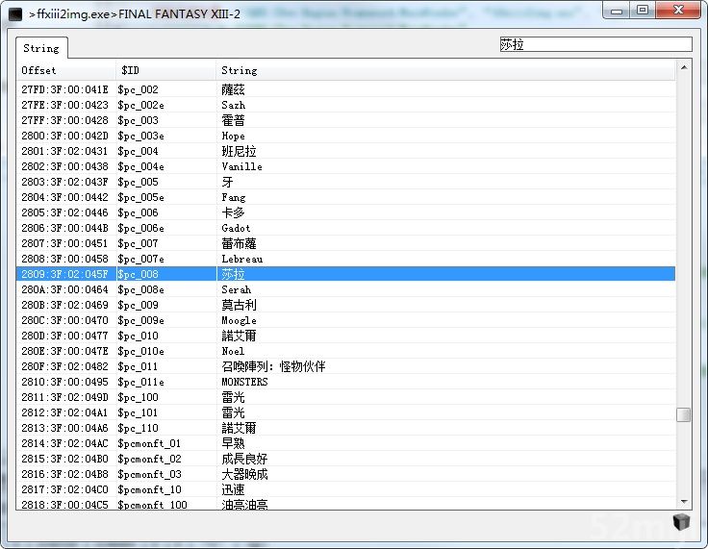Select the $pc_006e Gadot row
This screenshot has height=549, width=708.
pyautogui.click(x=346, y=228)
